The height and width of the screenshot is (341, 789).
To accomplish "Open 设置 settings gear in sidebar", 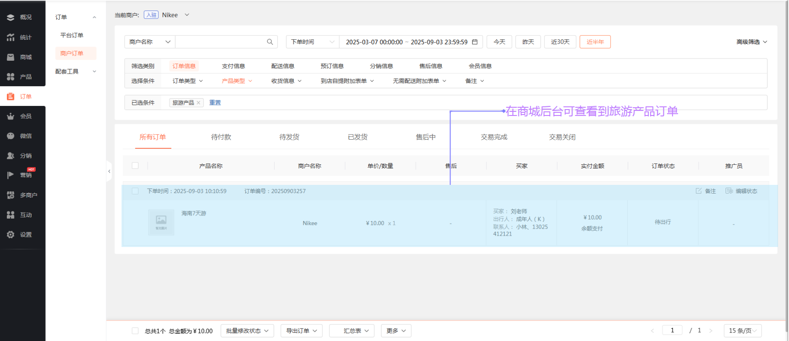I will pyautogui.click(x=11, y=235).
